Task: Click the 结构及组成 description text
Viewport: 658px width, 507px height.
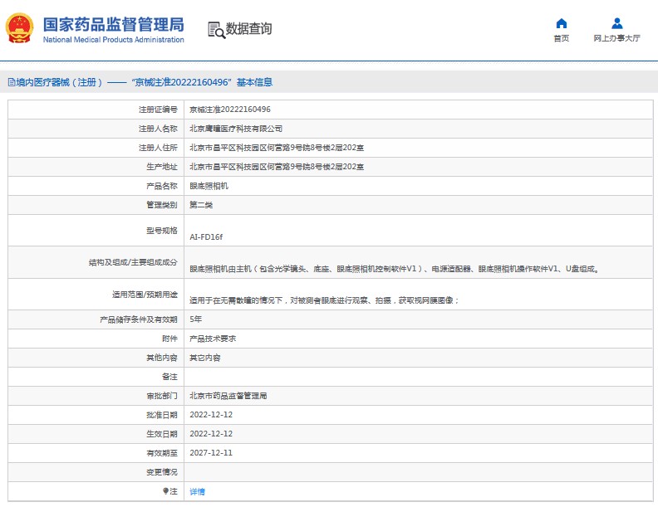Action: coord(395,269)
